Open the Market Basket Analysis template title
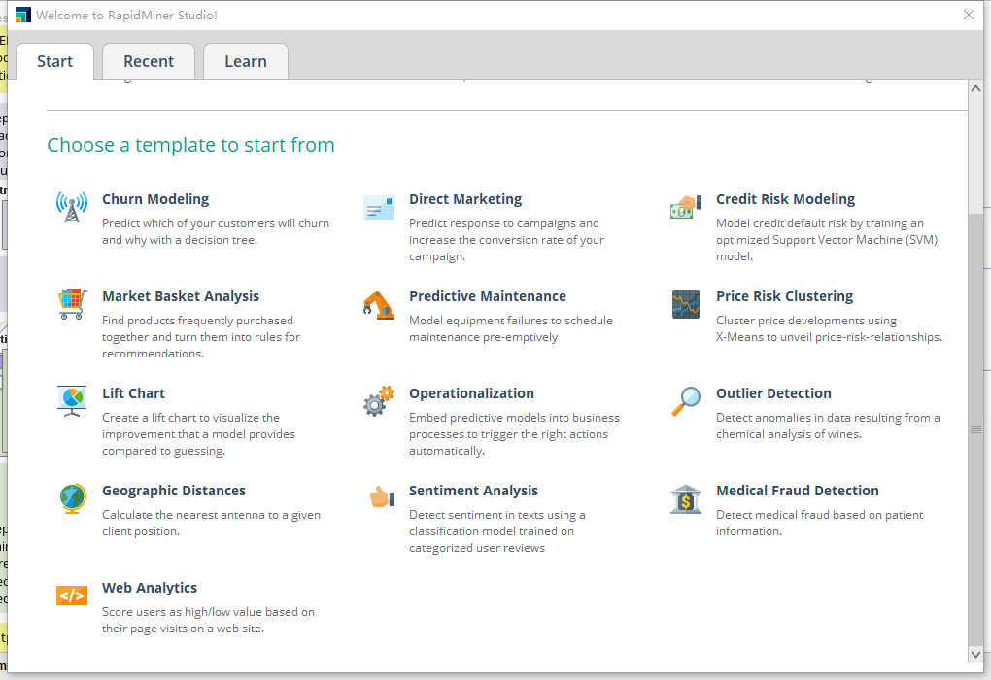This screenshot has width=991, height=680. click(x=181, y=296)
